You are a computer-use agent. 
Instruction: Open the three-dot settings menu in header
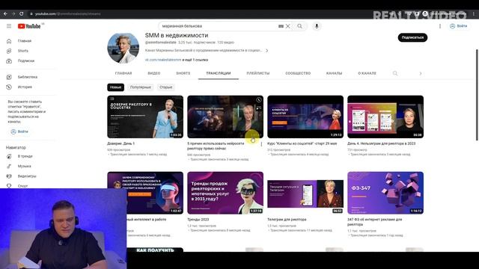tap(440, 26)
